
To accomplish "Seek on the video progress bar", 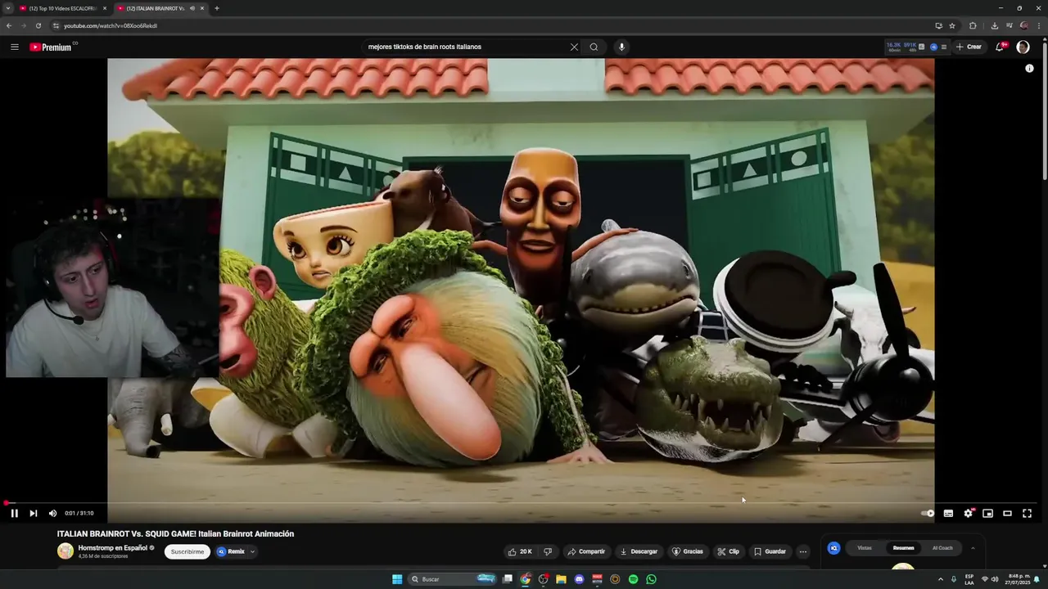I will (x=521, y=502).
